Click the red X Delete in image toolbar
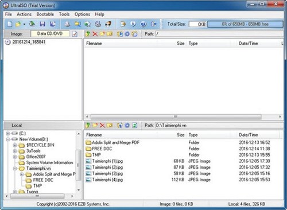Image resolution: width=287 pixels, height=210 pixels. tap(95, 34)
